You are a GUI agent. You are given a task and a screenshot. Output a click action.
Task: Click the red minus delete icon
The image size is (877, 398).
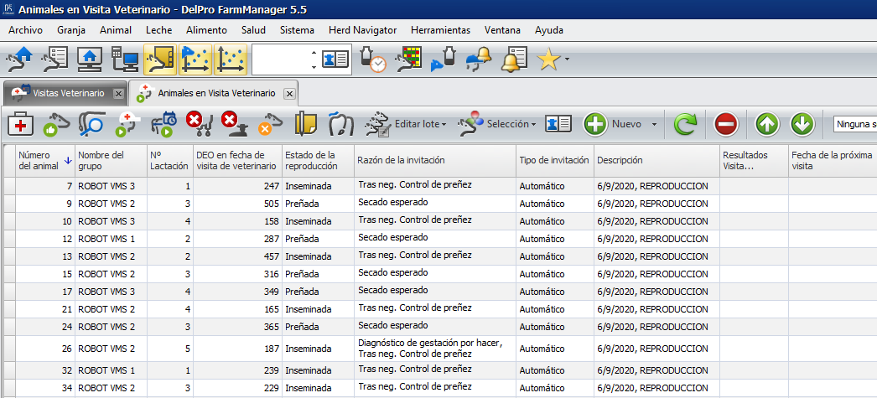[x=726, y=124]
